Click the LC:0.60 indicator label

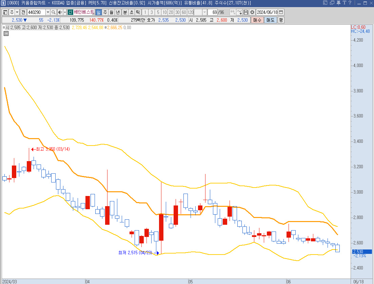(358, 27)
